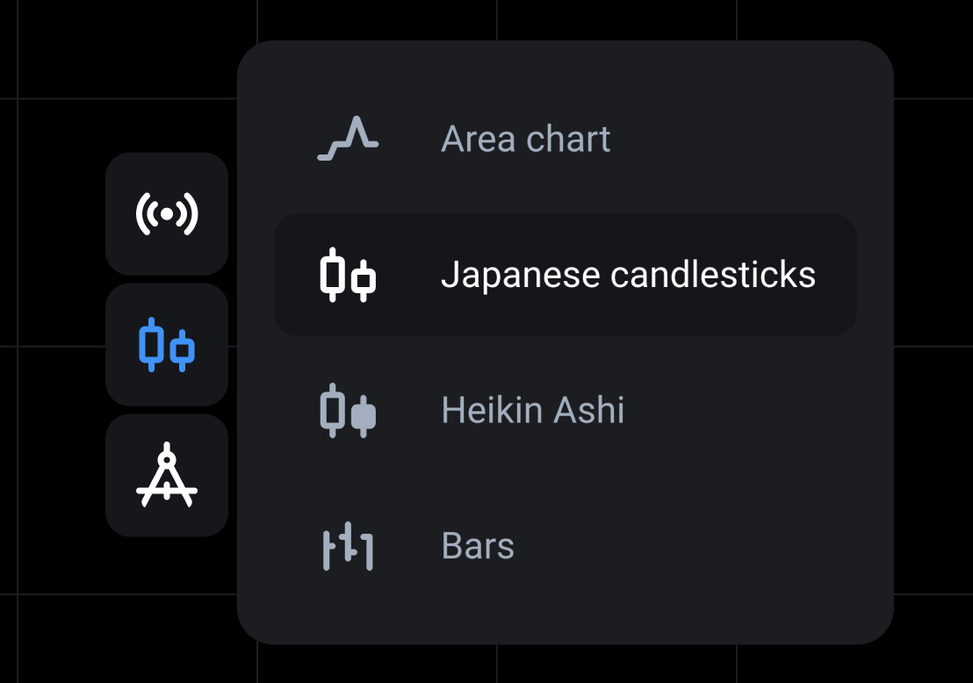Select the Japanese candlesticks menu entry
The image size is (973, 683).
629,275
